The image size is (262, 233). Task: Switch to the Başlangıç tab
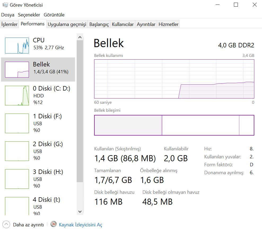(x=99, y=24)
